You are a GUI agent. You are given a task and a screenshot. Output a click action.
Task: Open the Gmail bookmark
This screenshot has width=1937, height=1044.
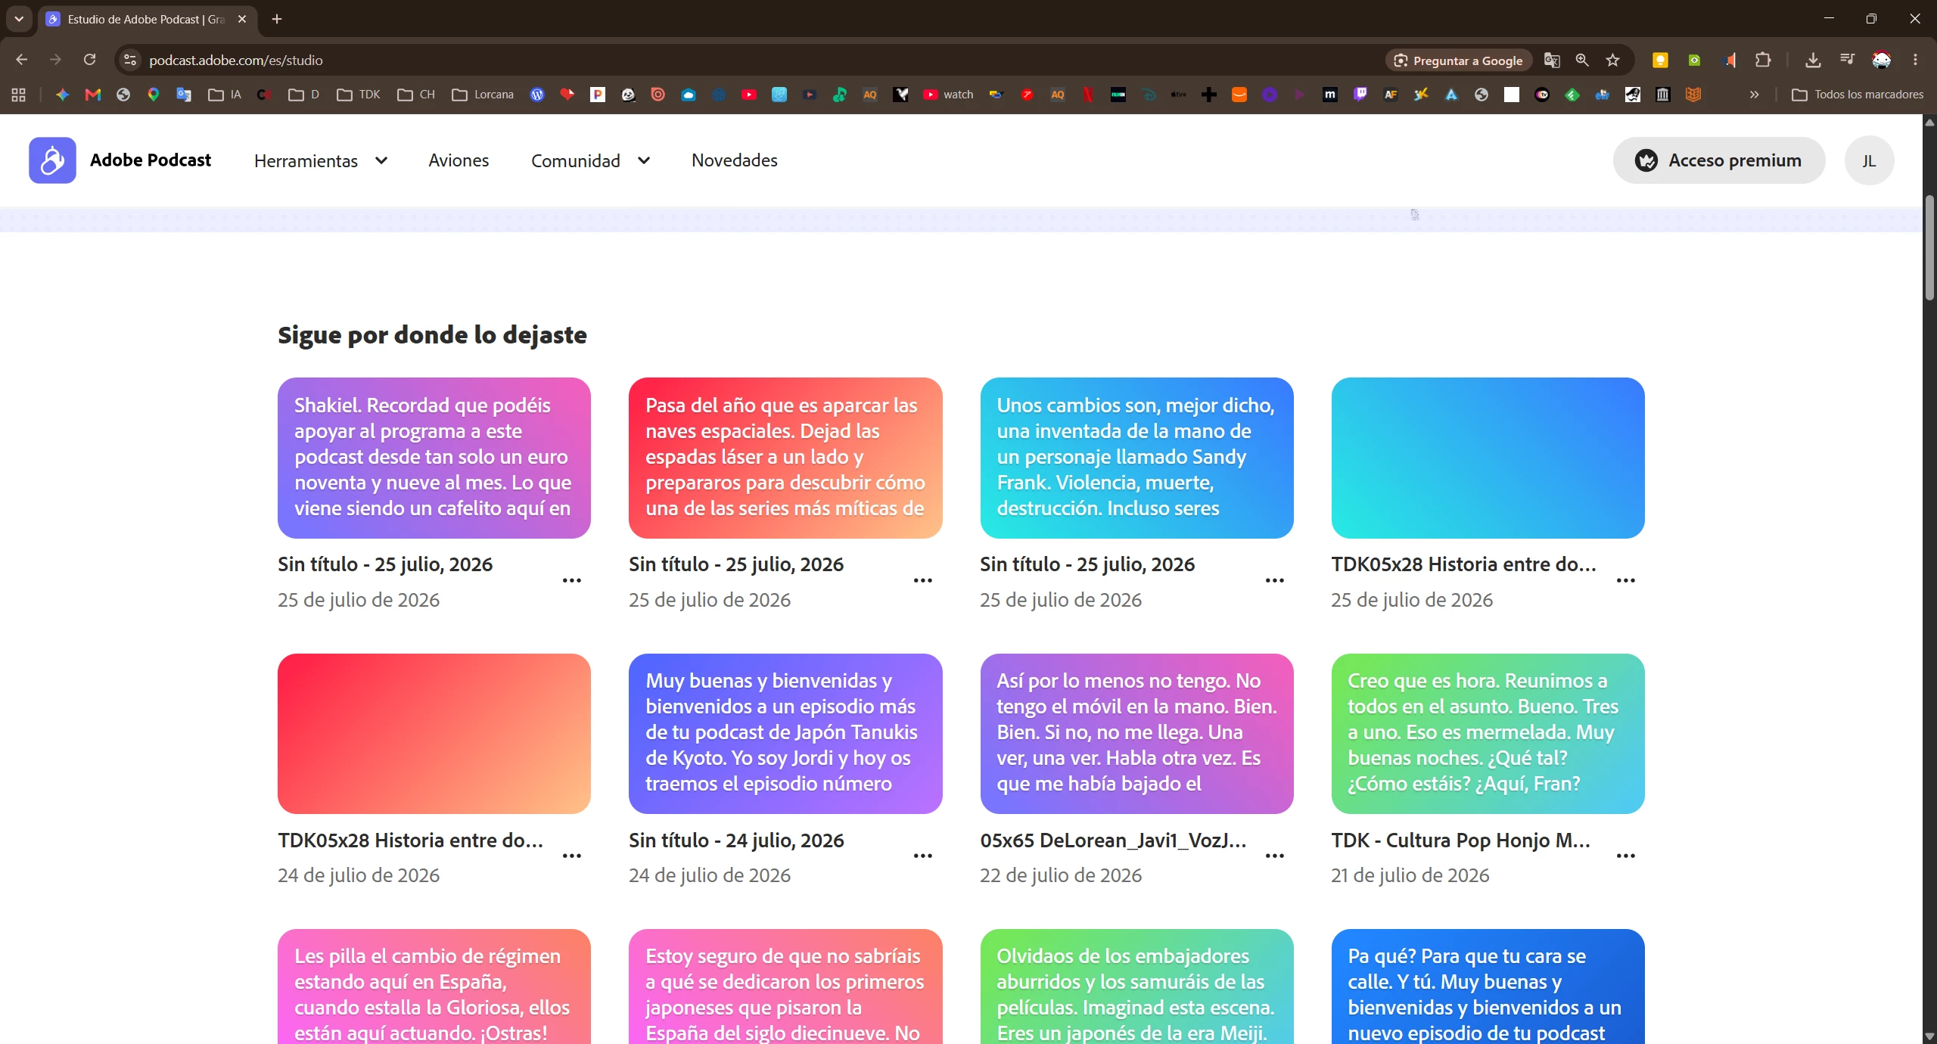click(x=93, y=95)
